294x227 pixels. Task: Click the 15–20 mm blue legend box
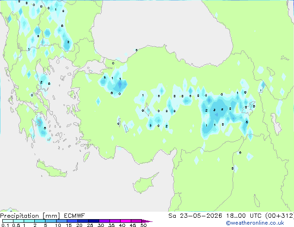pyautogui.click(x=72, y=221)
